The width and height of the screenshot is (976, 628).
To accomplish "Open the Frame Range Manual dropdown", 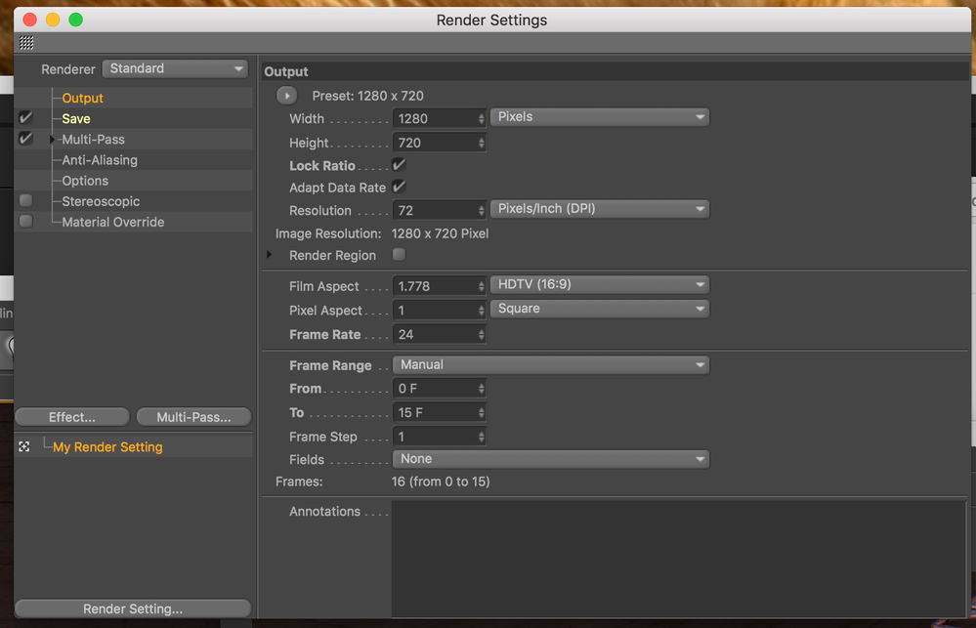I will point(551,364).
